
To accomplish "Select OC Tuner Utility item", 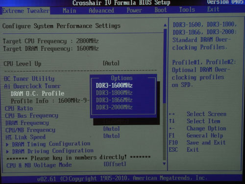I will (x=29, y=79).
